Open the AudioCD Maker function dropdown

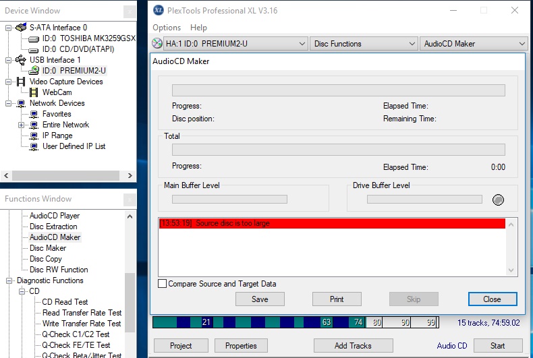click(474, 43)
